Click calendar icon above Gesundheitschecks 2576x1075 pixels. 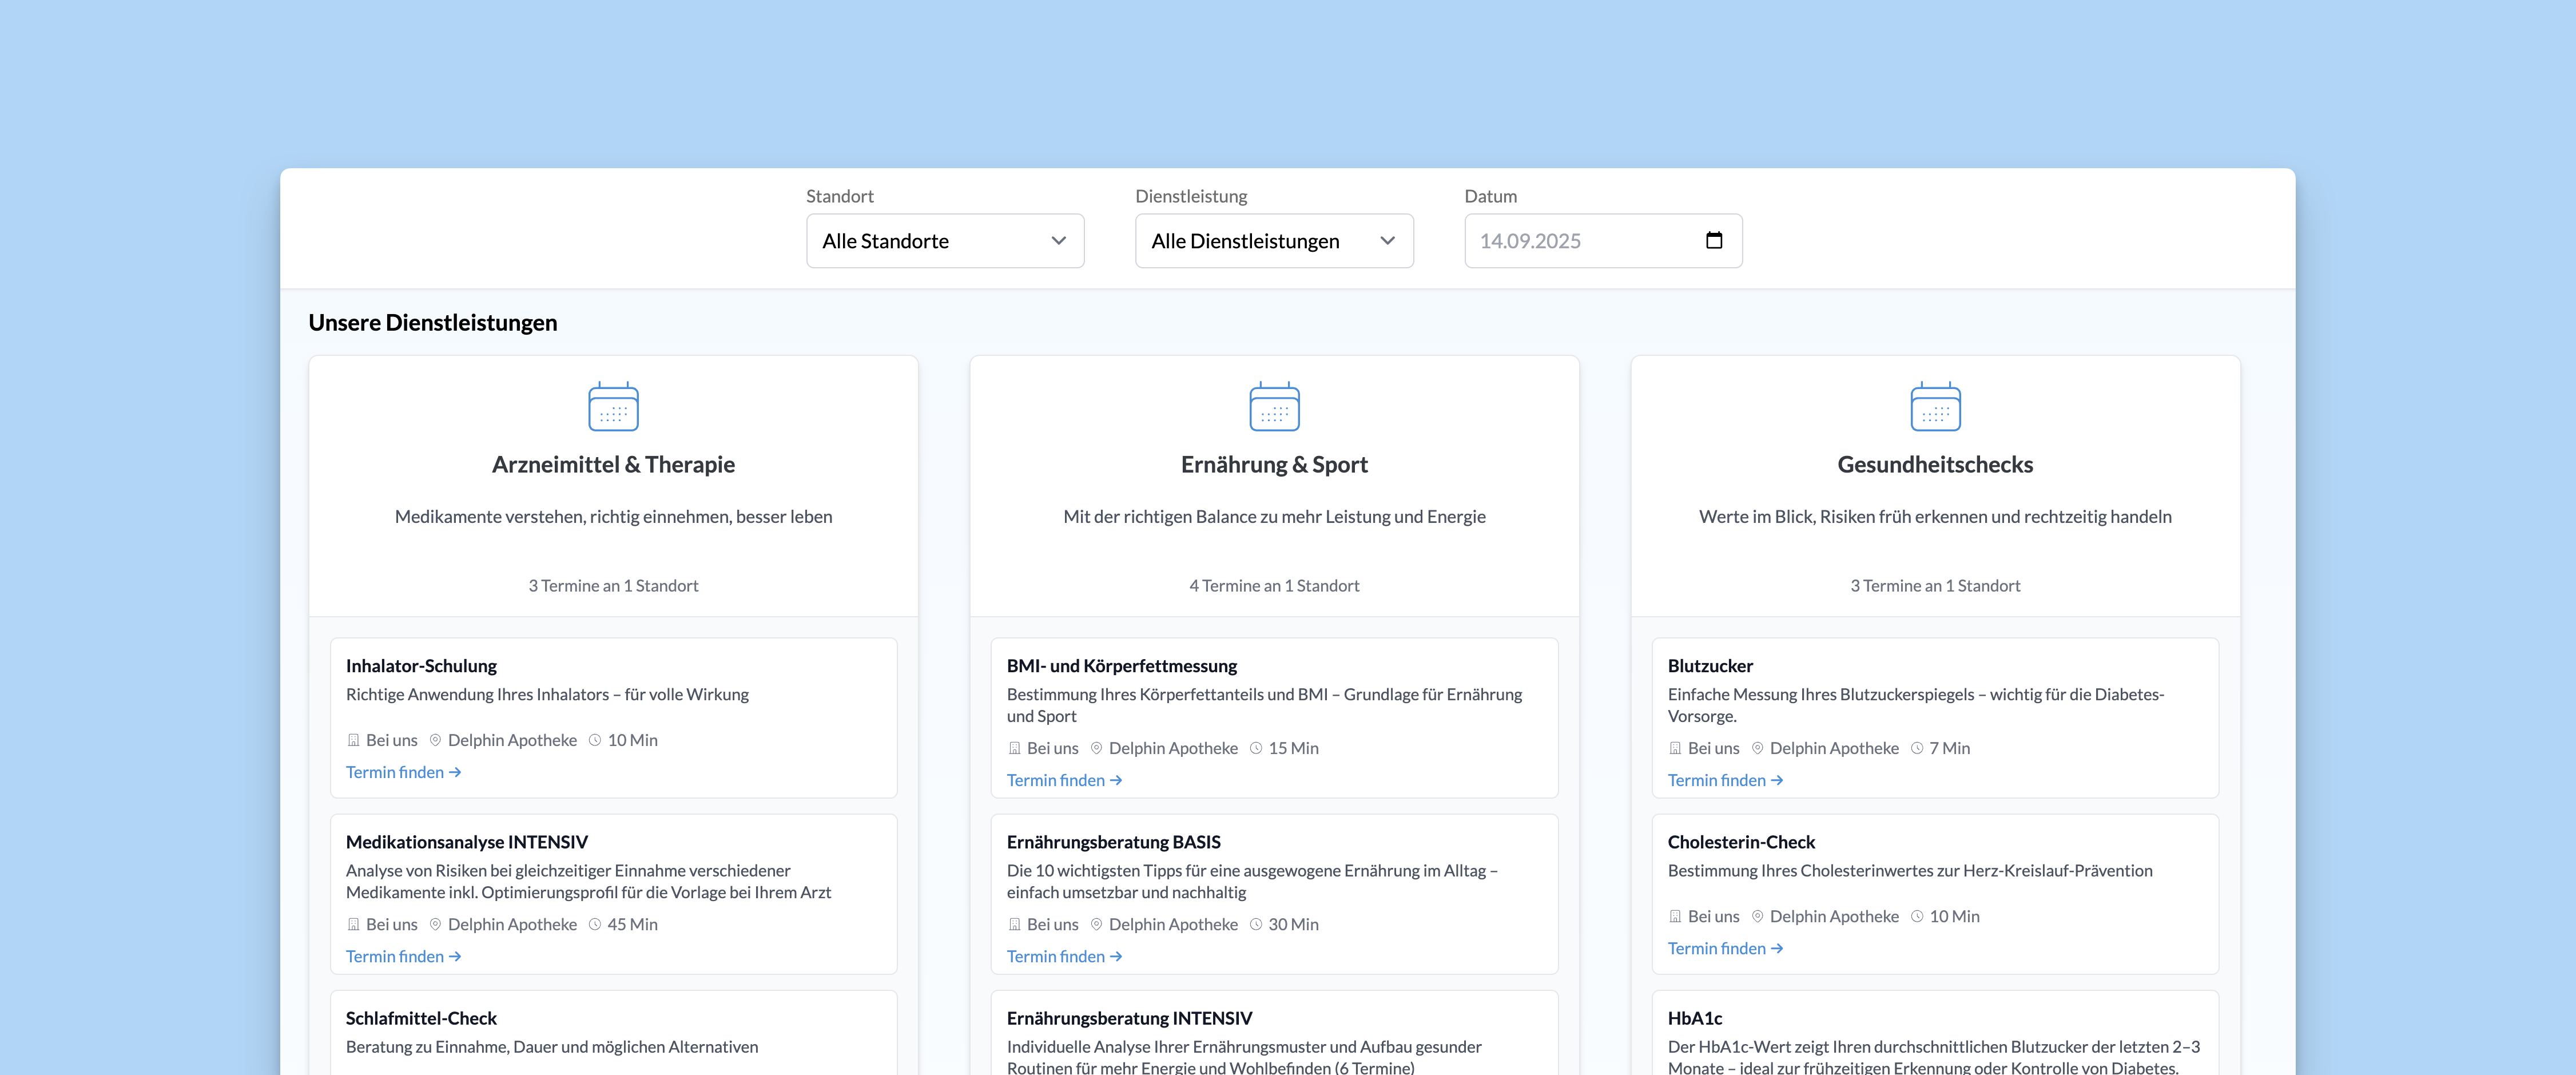tap(1935, 406)
